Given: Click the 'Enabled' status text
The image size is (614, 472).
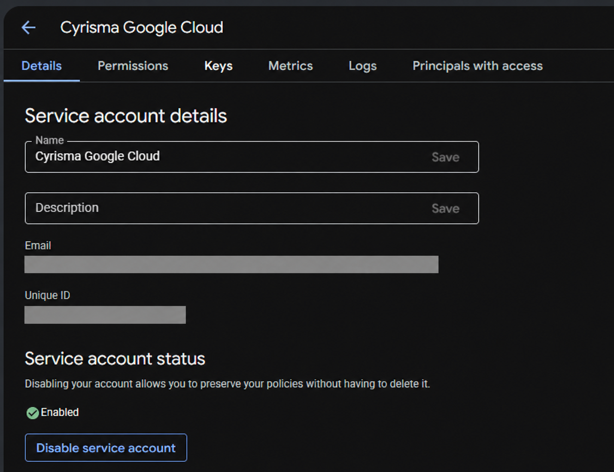Looking at the screenshot, I should coord(60,412).
